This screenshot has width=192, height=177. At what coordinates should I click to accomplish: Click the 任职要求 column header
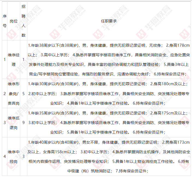(109, 21)
